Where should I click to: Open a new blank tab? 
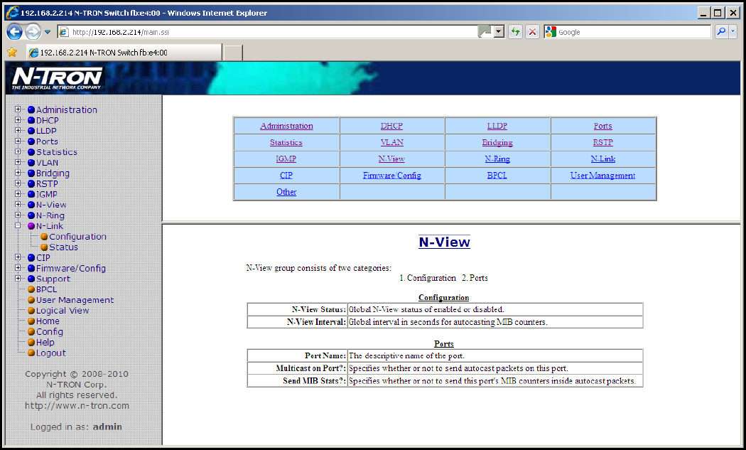tap(233, 53)
